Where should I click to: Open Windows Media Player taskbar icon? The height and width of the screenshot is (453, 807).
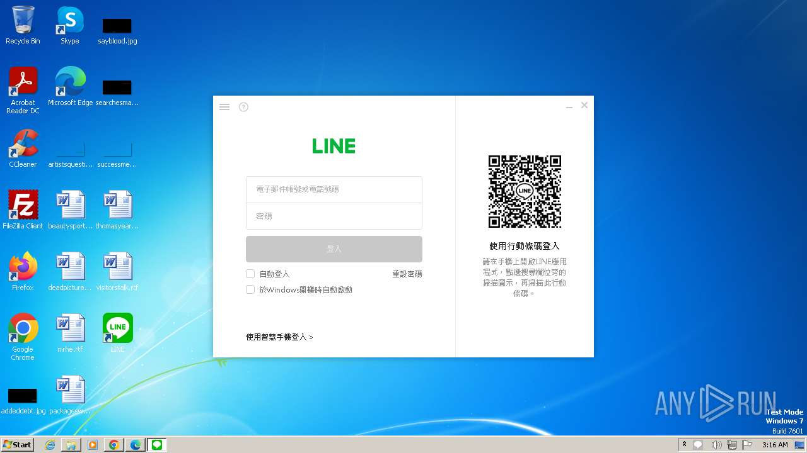[93, 445]
